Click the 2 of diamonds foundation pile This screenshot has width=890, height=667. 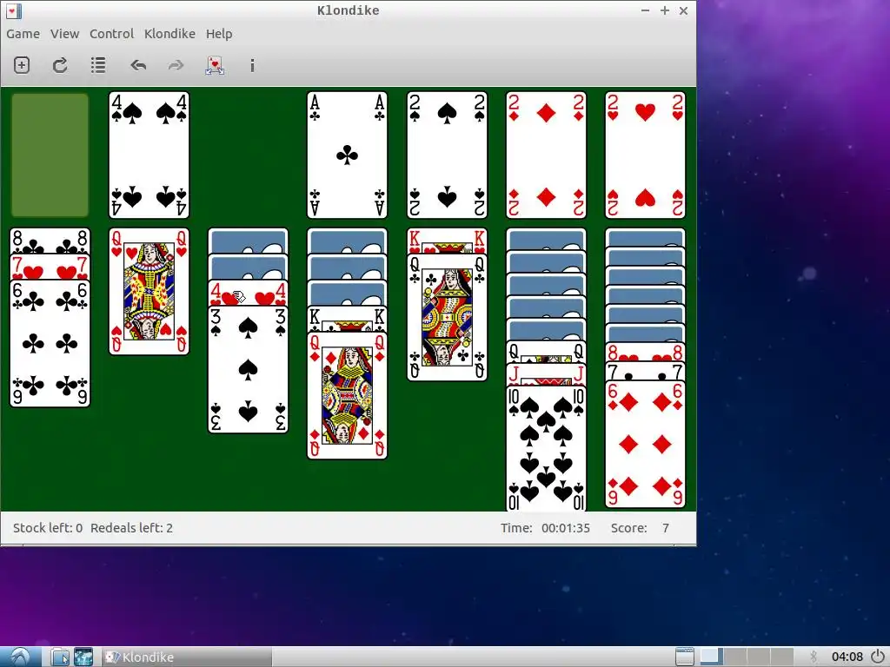point(546,155)
